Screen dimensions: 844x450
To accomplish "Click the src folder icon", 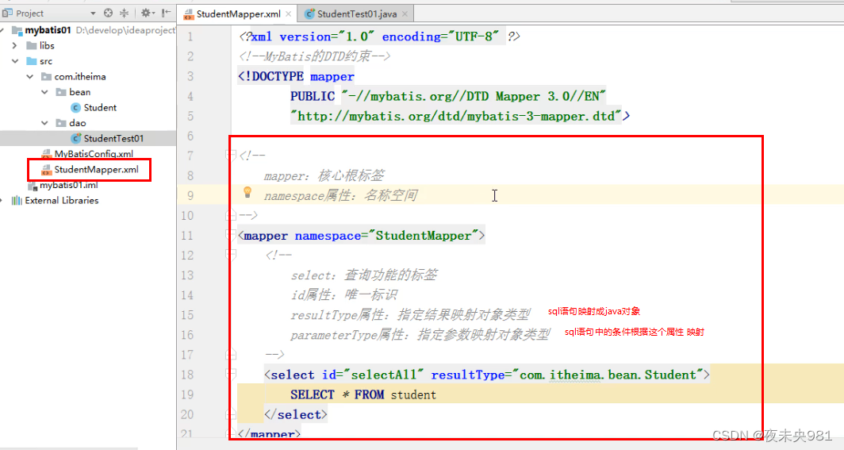I will [32, 61].
